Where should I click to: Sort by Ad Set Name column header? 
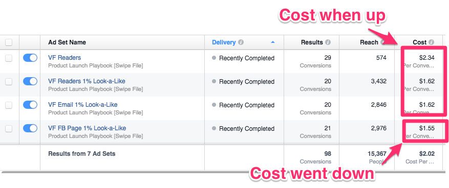pos(67,42)
